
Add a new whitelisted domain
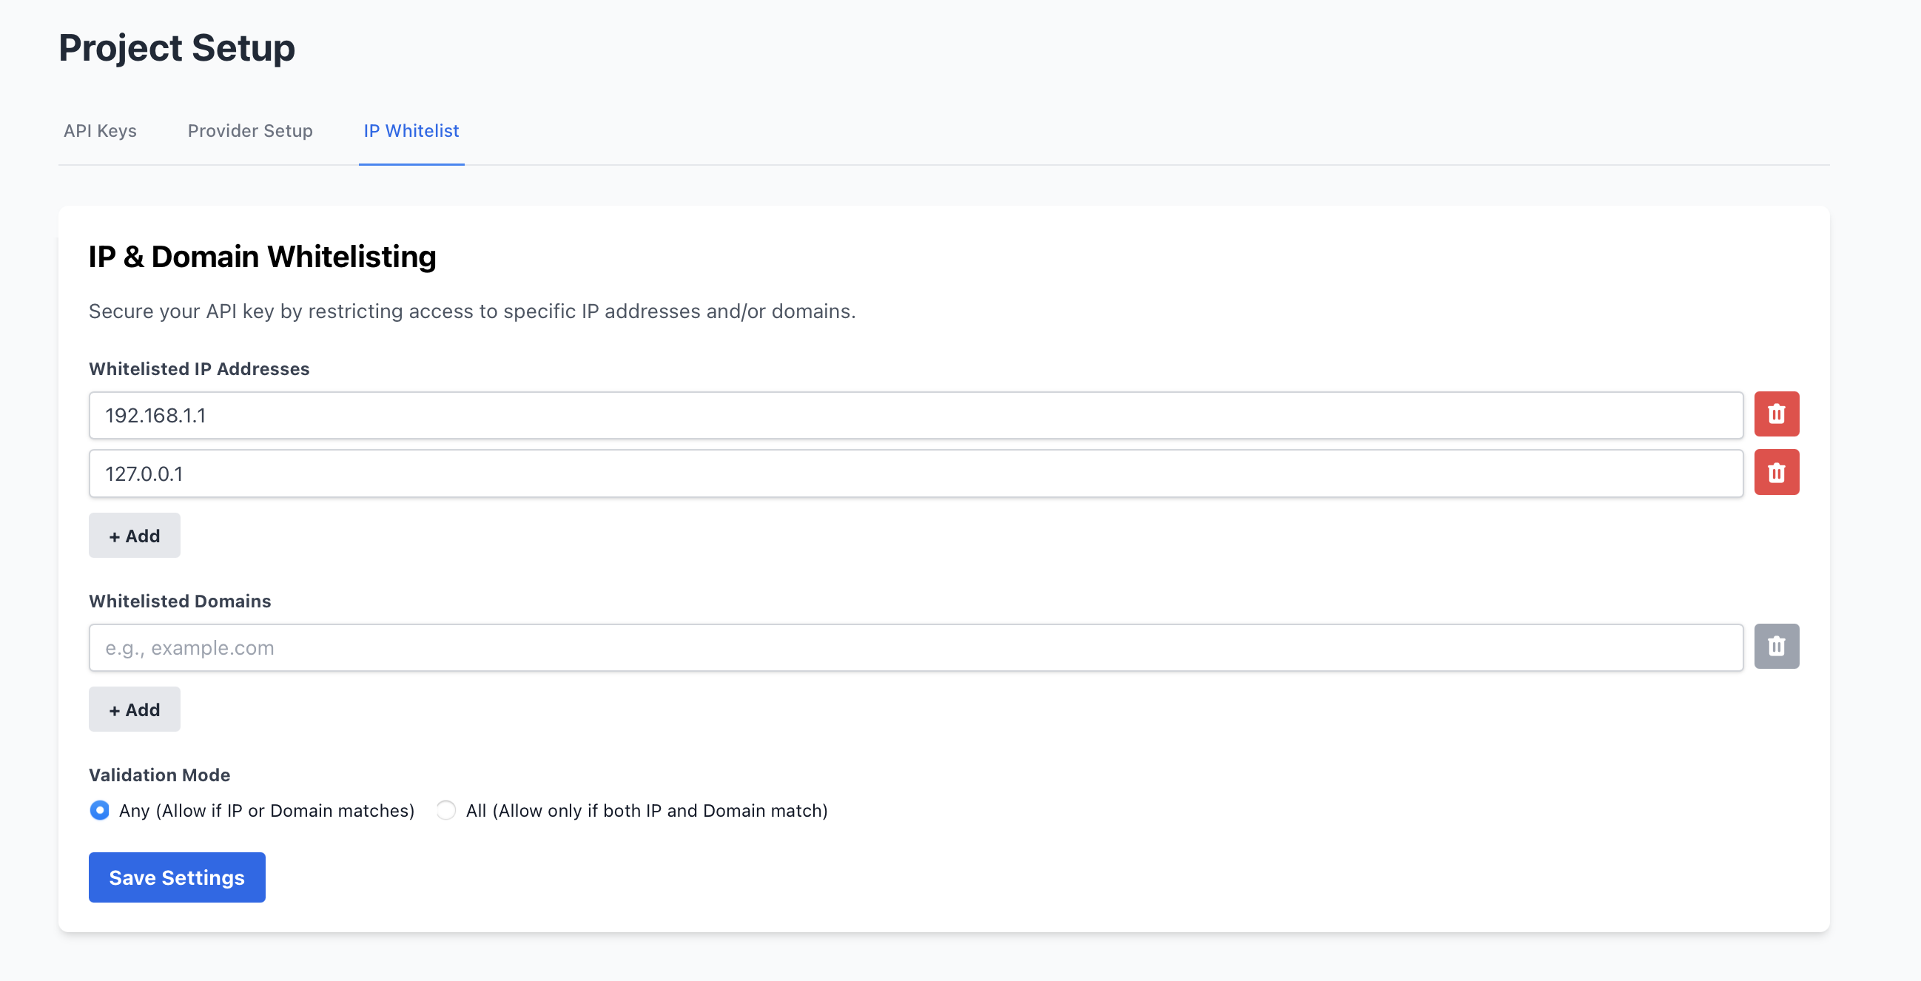tap(134, 709)
